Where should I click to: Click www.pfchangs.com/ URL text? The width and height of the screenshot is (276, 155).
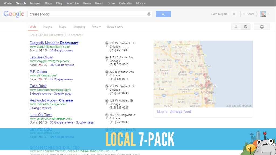(43, 75)
